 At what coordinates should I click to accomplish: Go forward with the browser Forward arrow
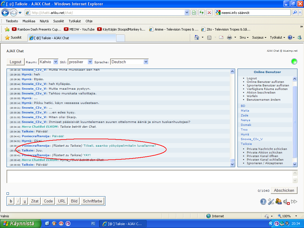[x=13, y=13]
